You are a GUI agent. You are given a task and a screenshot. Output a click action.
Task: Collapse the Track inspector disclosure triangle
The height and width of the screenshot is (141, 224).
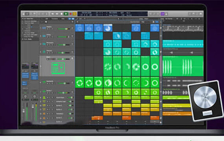22,39
